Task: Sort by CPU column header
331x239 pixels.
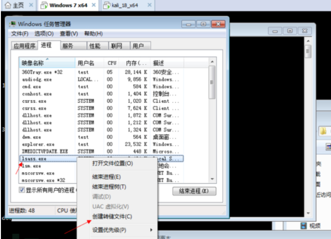Action: click(x=112, y=63)
